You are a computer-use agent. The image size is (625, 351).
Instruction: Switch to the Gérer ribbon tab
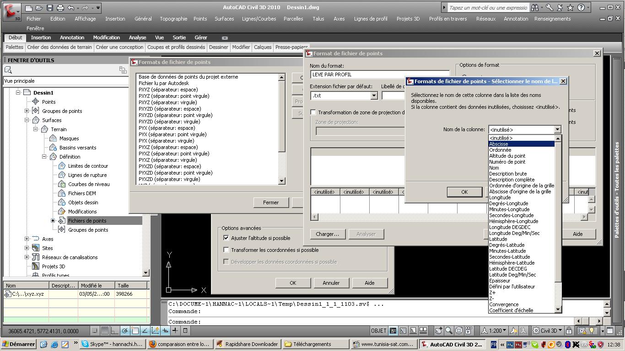pos(201,37)
